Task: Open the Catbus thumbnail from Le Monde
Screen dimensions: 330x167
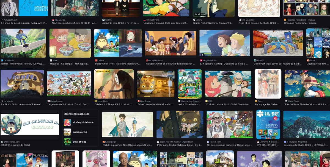Action: [x=22, y=84]
